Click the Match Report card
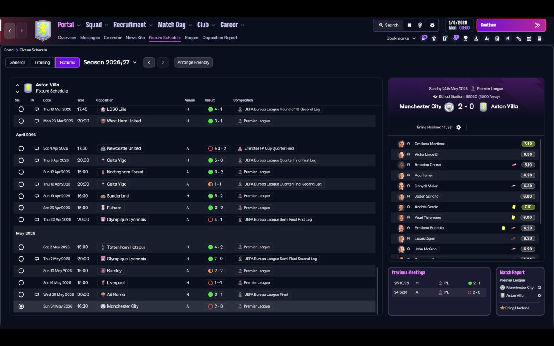The width and height of the screenshot is (554, 346). point(520,291)
